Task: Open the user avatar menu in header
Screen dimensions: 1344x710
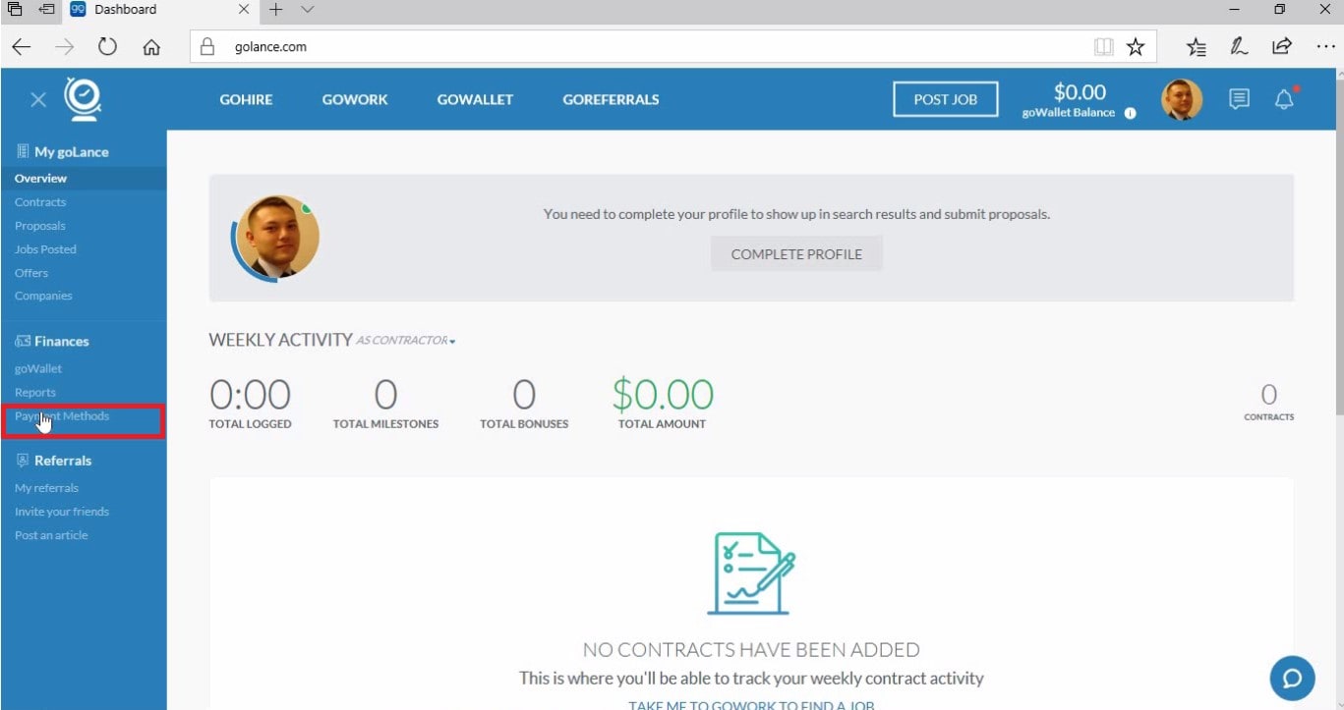Action: [x=1182, y=99]
